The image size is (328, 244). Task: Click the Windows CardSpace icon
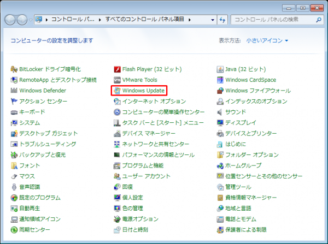[220, 80]
